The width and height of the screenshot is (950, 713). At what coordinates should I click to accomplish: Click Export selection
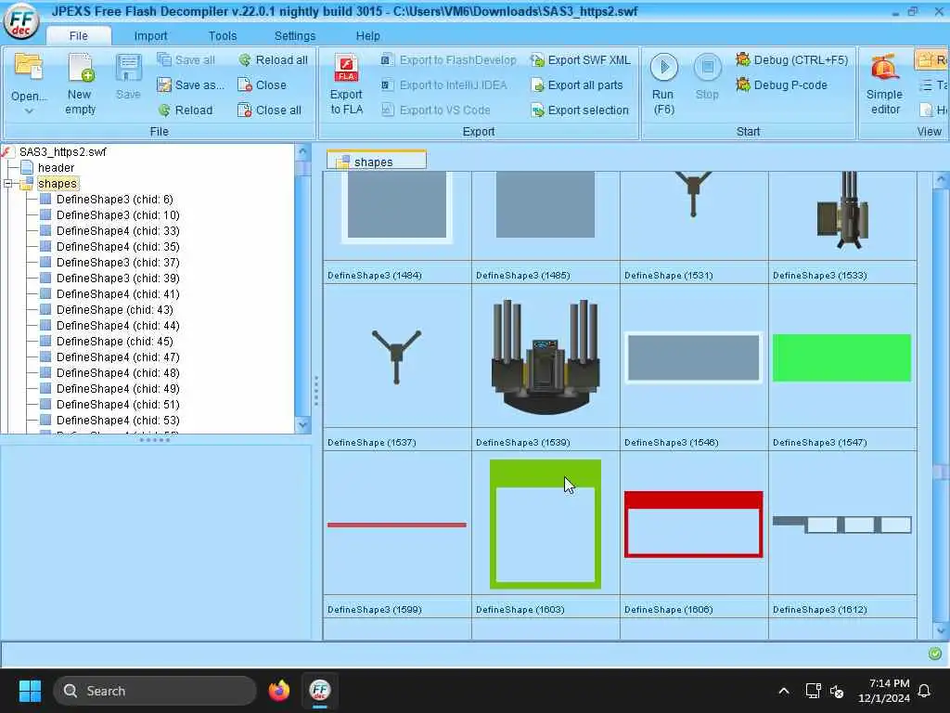(x=580, y=110)
